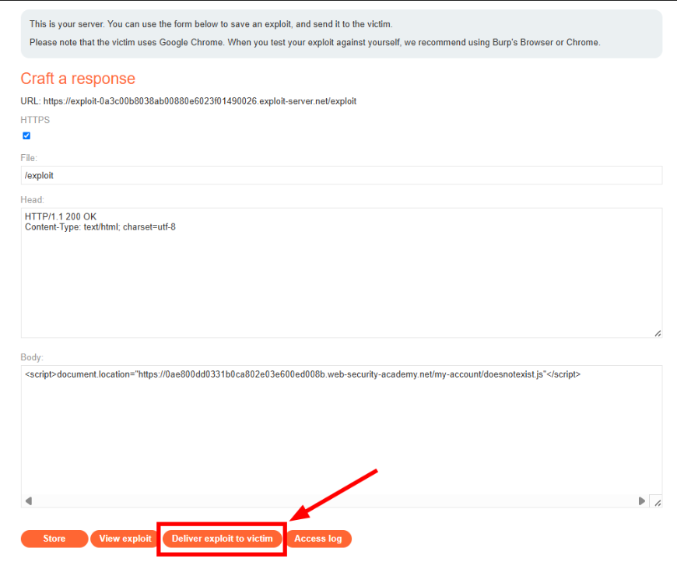The width and height of the screenshot is (677, 562).
Task: Click the 'This is your server' notice text
Action: pyautogui.click(x=211, y=24)
